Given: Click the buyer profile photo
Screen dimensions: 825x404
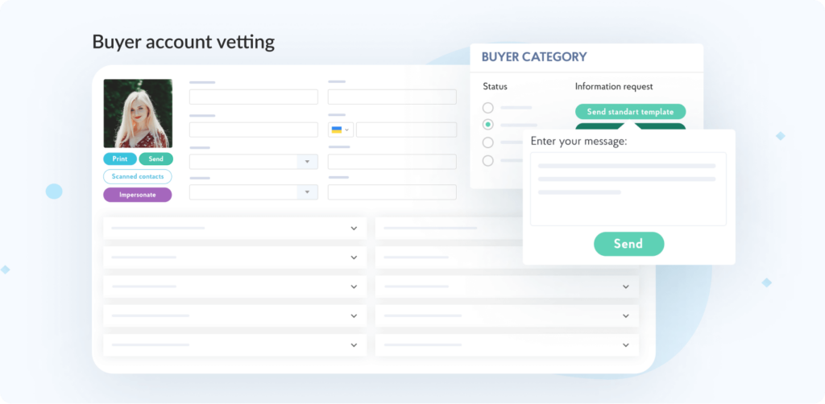Looking at the screenshot, I should [x=138, y=113].
